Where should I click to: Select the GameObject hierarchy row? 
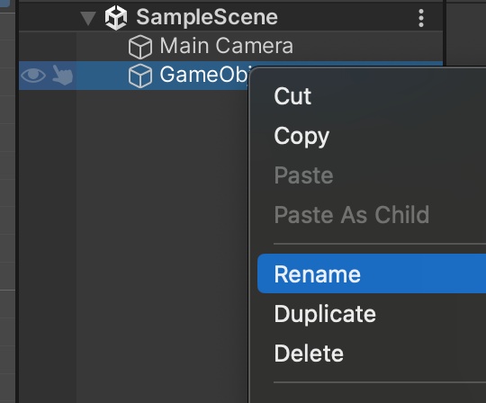coord(134,76)
